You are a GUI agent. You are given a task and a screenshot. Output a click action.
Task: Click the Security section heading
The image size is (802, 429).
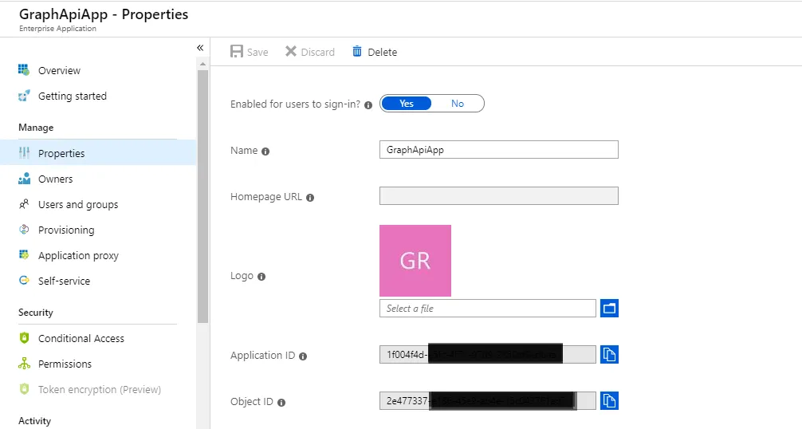[36, 313]
